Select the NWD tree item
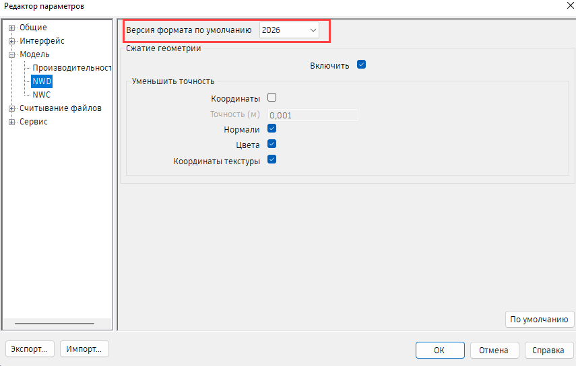 [42, 81]
